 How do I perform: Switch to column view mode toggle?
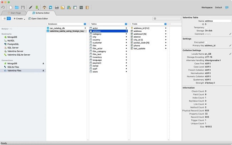(9, 18)
